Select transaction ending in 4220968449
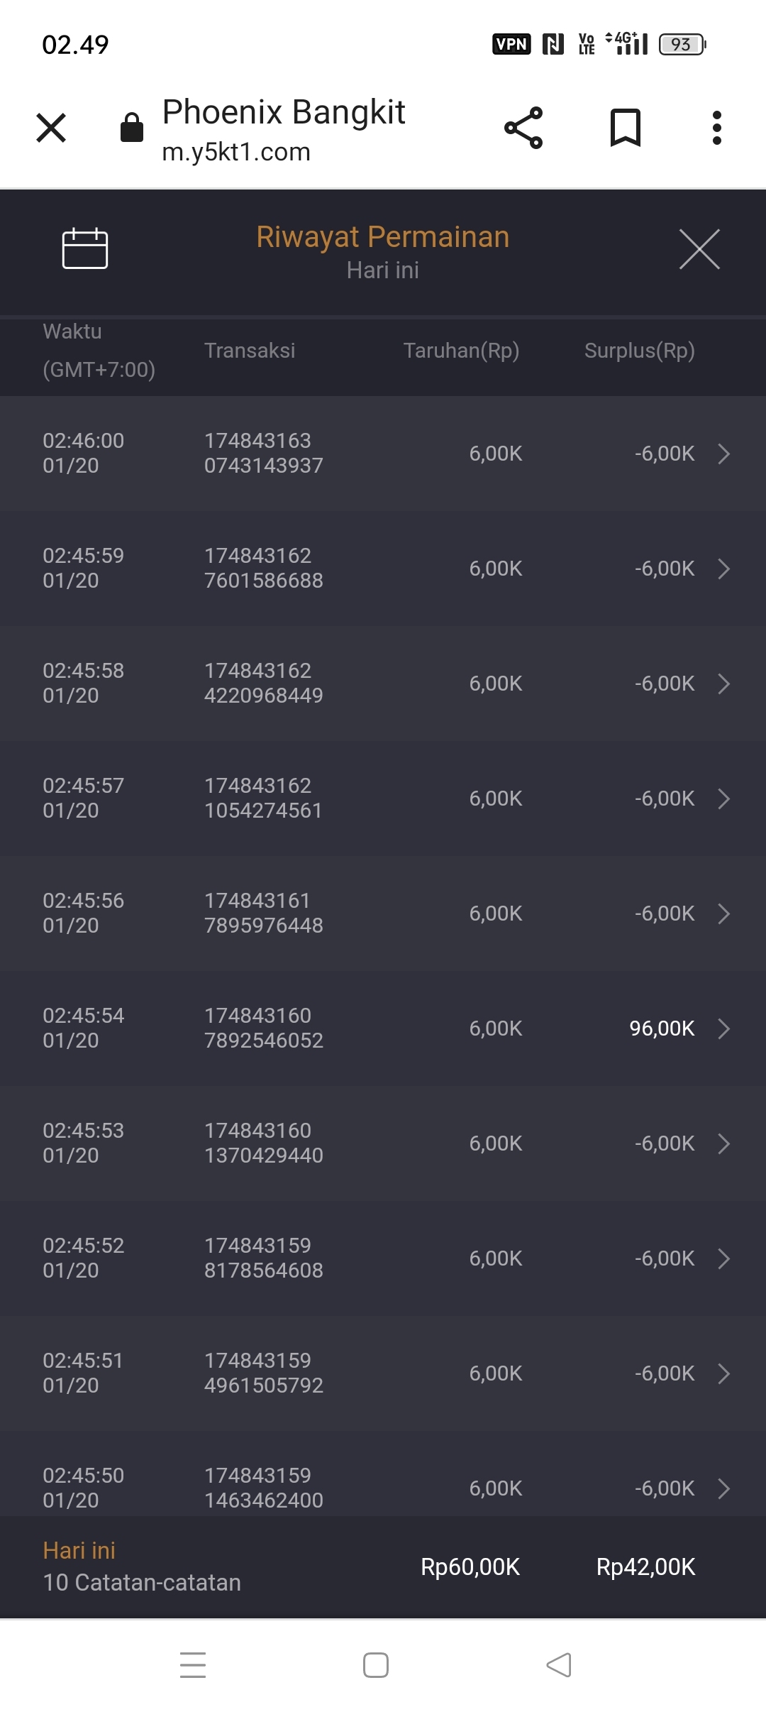The width and height of the screenshot is (766, 1712). pyautogui.click(x=263, y=684)
